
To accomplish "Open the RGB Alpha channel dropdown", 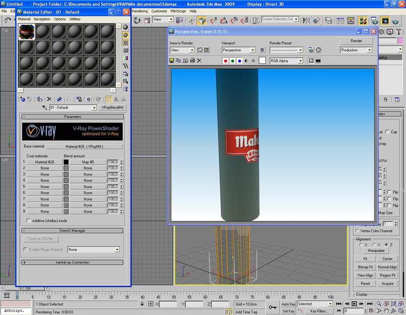I will pyautogui.click(x=286, y=60).
